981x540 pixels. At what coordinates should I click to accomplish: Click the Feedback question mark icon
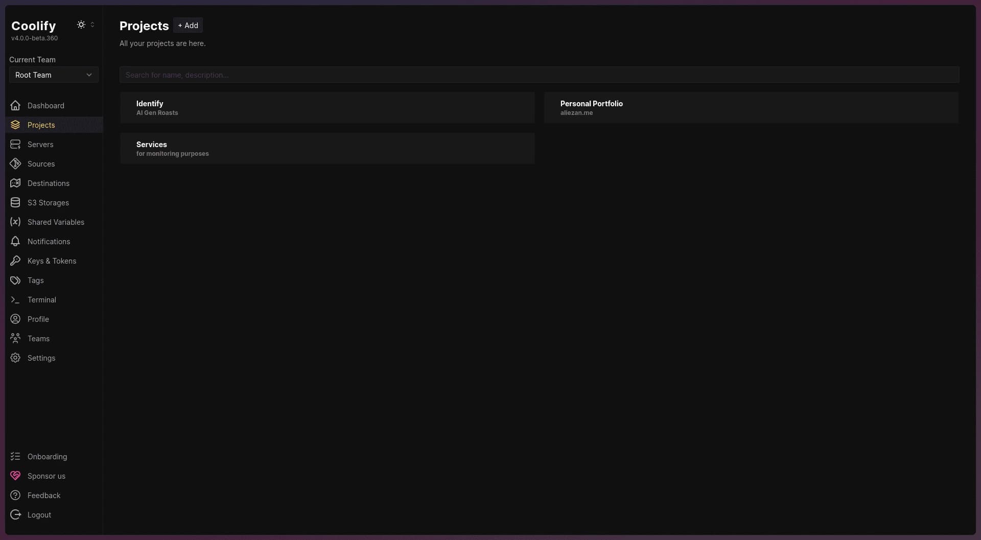pyautogui.click(x=15, y=495)
